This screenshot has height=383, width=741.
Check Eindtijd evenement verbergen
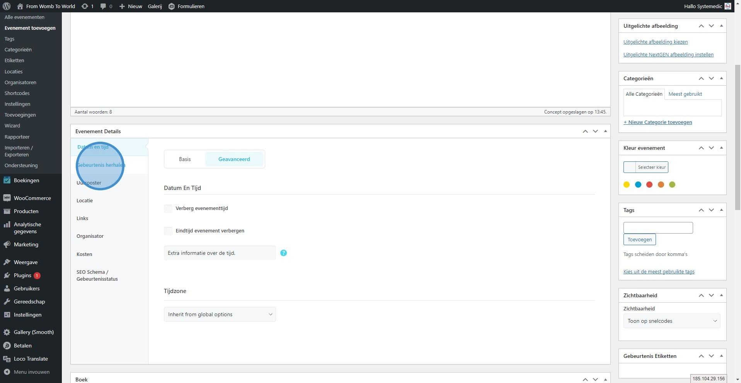coord(168,231)
